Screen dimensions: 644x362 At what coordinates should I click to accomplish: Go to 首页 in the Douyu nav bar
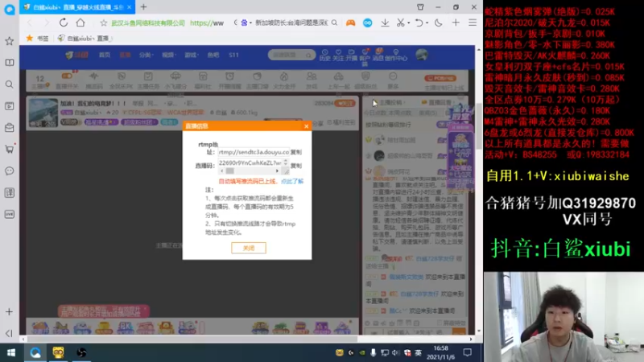coord(105,55)
